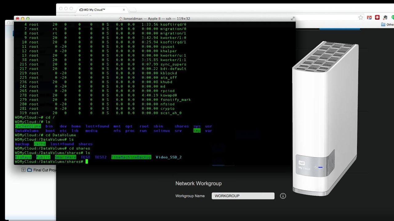Click the info icon next to Workgroup Name
The height and width of the screenshot is (221, 394).
(283, 196)
